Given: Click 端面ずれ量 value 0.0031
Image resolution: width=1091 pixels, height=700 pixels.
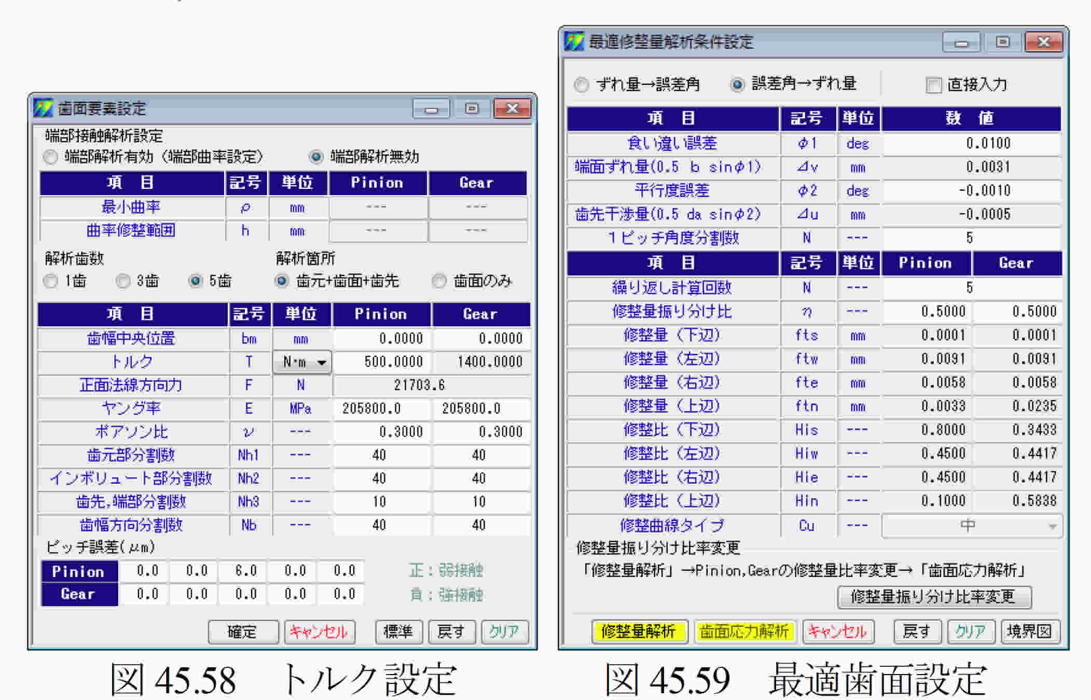Looking at the screenshot, I should 972,167.
